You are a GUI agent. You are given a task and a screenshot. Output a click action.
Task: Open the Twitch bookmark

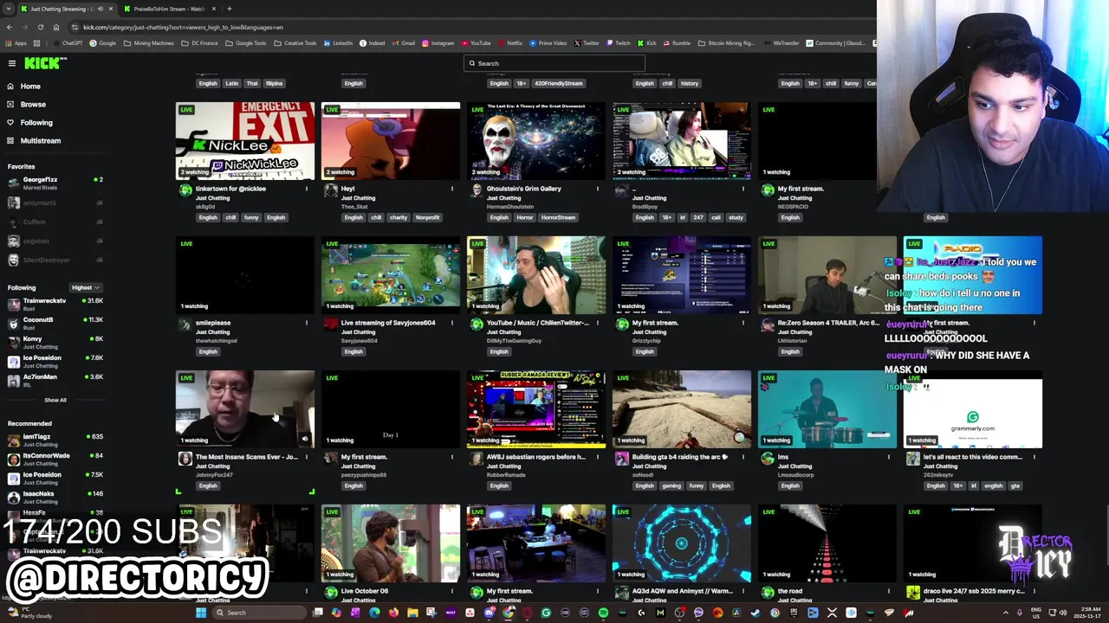[618, 43]
